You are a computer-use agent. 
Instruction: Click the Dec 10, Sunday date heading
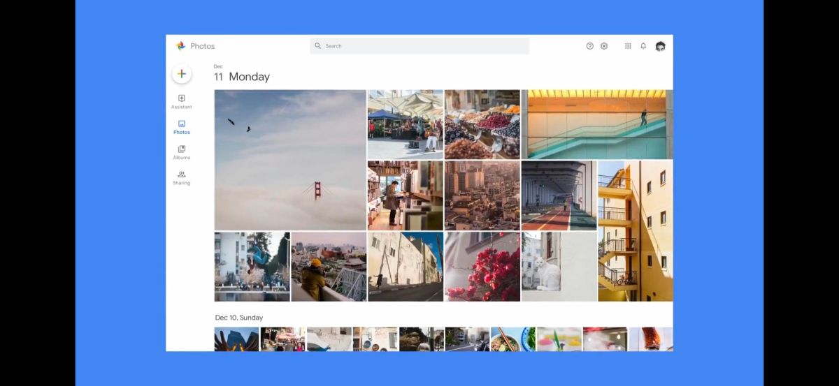coord(239,318)
